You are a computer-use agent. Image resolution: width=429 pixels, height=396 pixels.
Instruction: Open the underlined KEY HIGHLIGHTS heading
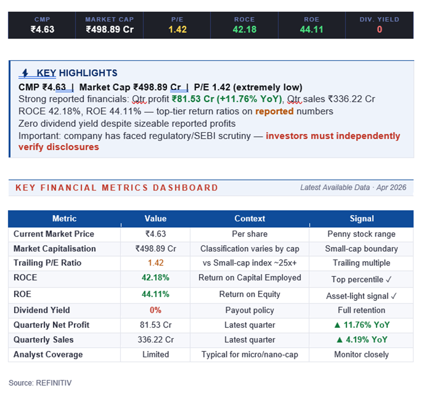[x=77, y=73]
